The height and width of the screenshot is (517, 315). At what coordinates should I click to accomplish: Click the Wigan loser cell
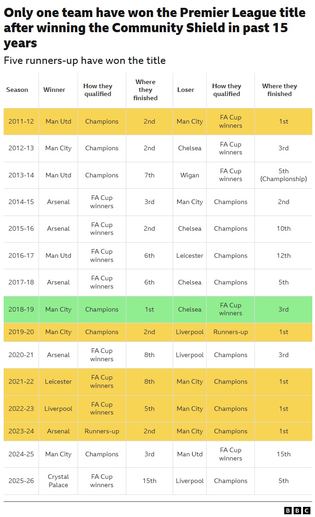(190, 175)
